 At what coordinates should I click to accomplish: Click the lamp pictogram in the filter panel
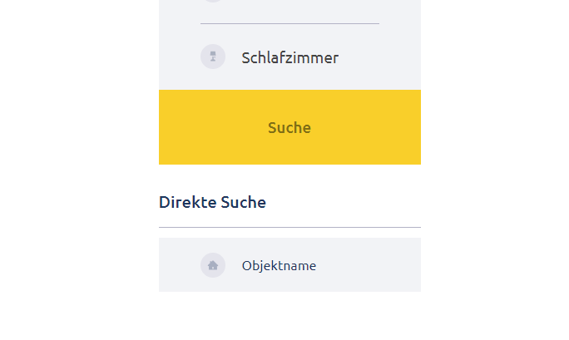click(213, 57)
